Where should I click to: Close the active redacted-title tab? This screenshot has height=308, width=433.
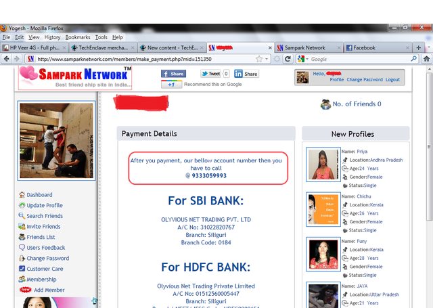click(270, 48)
